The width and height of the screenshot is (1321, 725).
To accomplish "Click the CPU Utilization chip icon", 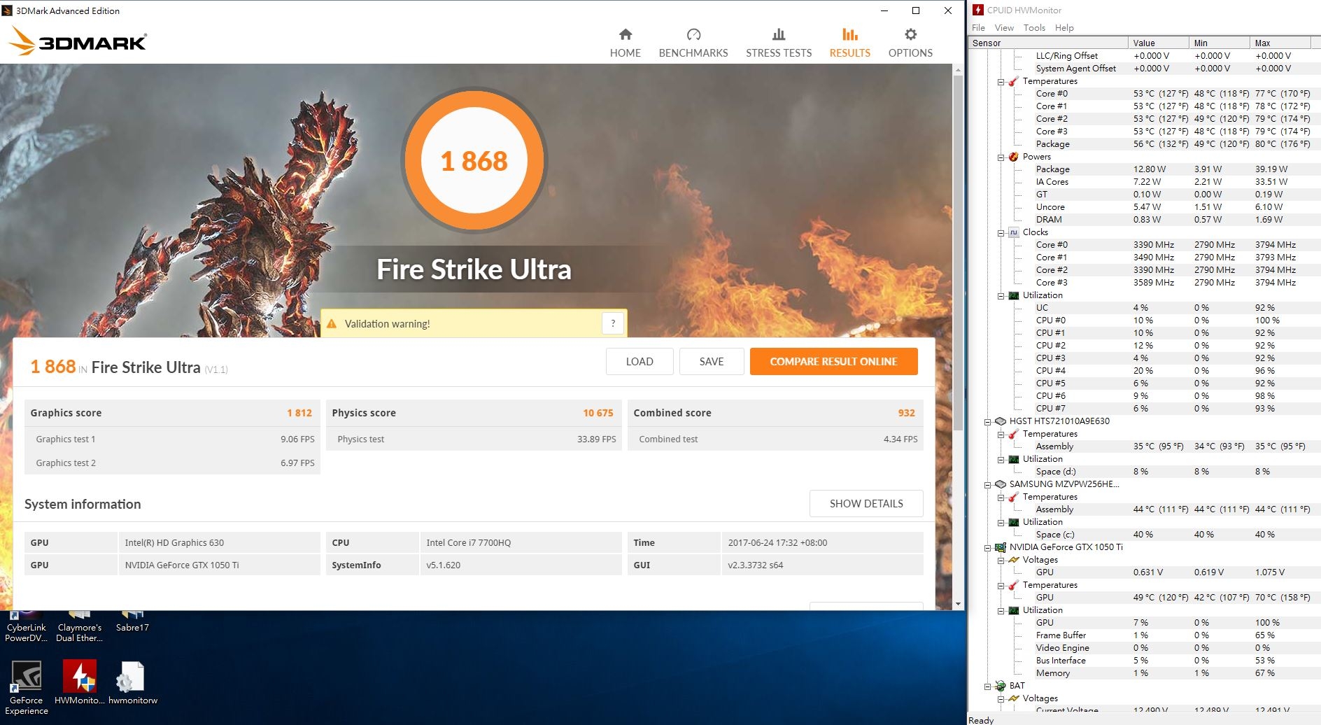I will click(x=1013, y=295).
